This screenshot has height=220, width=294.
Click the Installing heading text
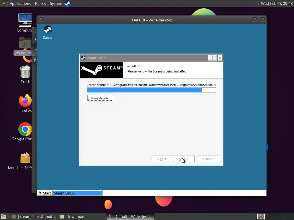(133, 66)
